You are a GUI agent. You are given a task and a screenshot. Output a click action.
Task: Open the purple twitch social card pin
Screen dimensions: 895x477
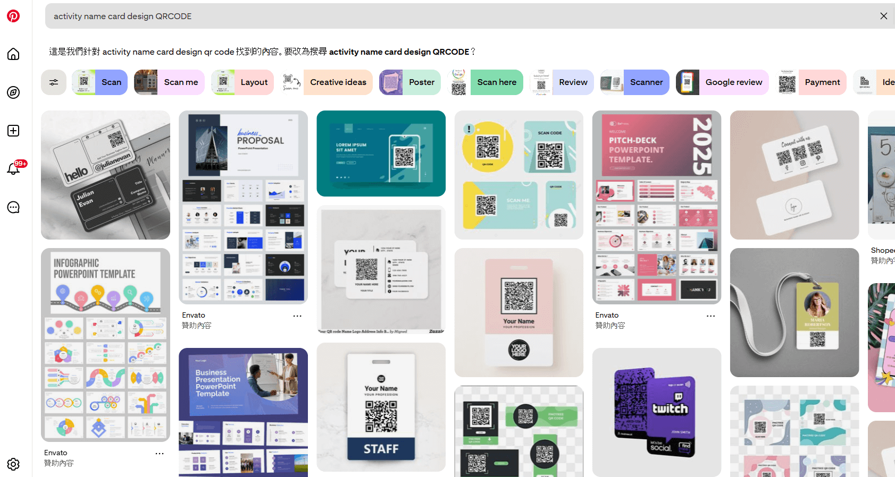(656, 412)
